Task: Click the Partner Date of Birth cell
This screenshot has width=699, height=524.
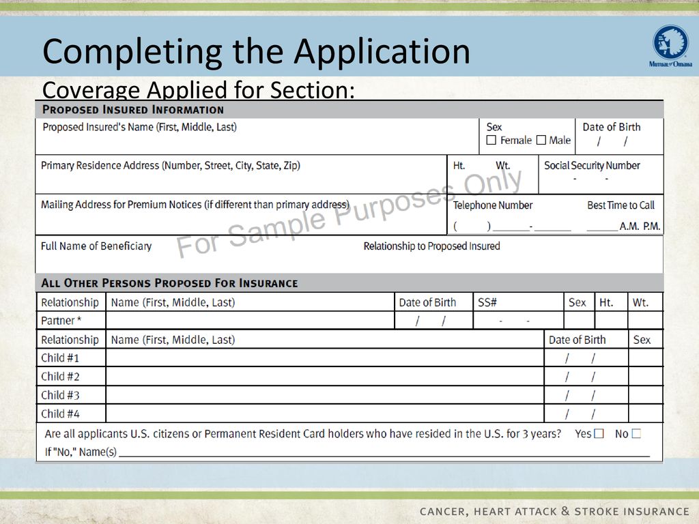Action: tap(433, 321)
